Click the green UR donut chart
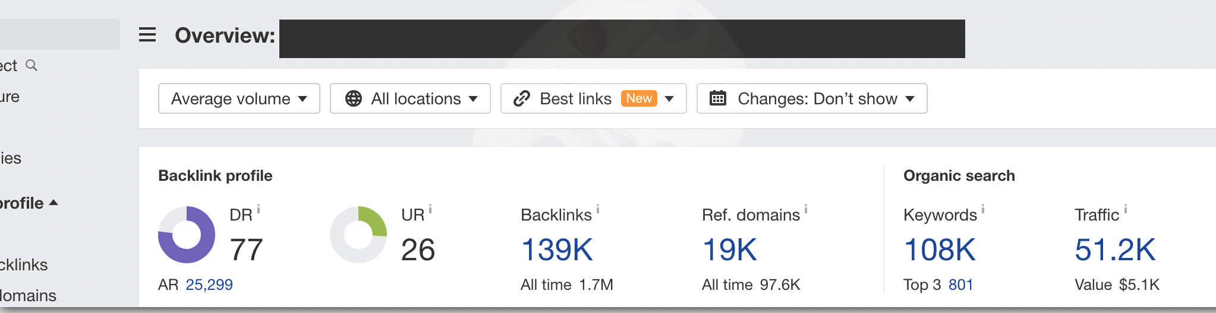 (358, 235)
